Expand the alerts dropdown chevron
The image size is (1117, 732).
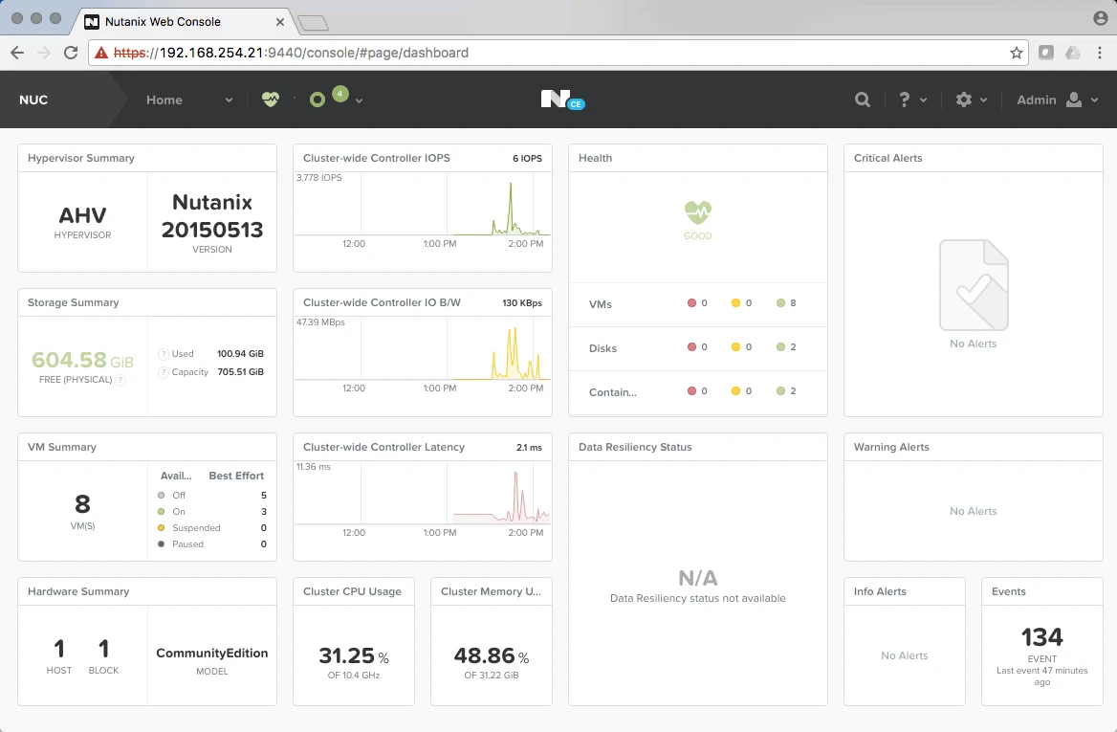pyautogui.click(x=359, y=100)
